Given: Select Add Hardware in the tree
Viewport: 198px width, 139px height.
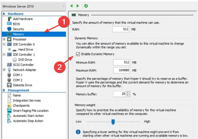Looking at the screenshot, I should [x=23, y=19].
